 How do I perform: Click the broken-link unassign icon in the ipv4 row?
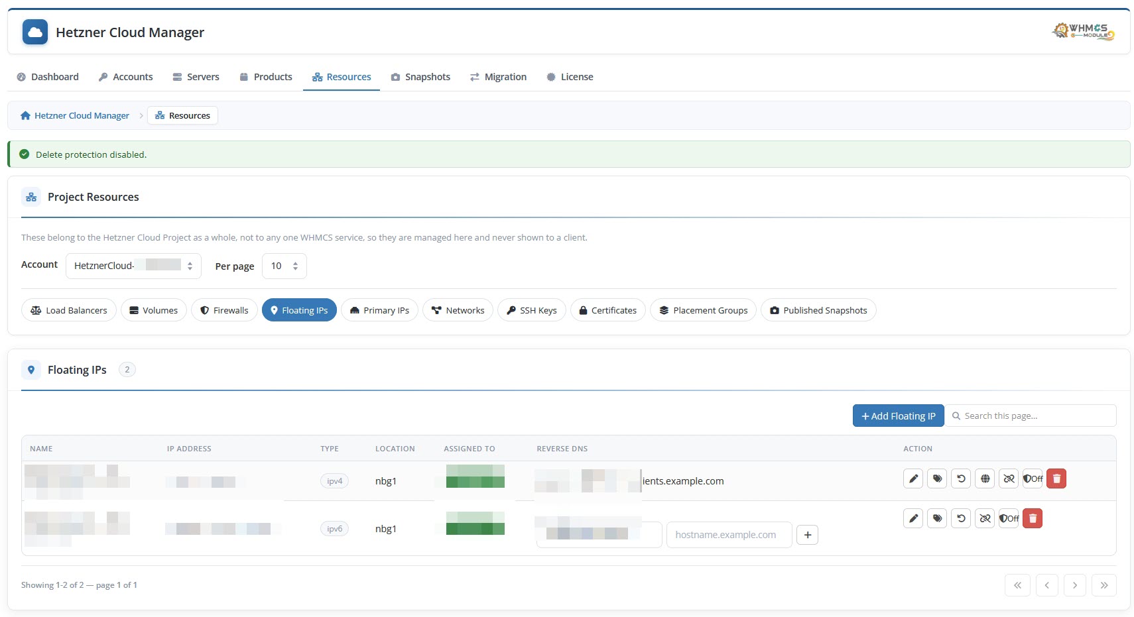tap(1009, 478)
